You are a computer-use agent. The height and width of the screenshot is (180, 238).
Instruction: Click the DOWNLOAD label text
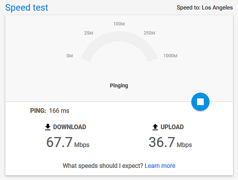click(70, 127)
